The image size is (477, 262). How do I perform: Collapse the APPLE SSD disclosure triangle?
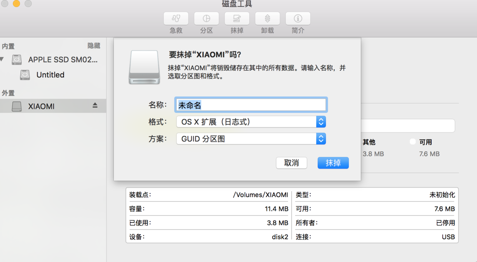coord(3,60)
